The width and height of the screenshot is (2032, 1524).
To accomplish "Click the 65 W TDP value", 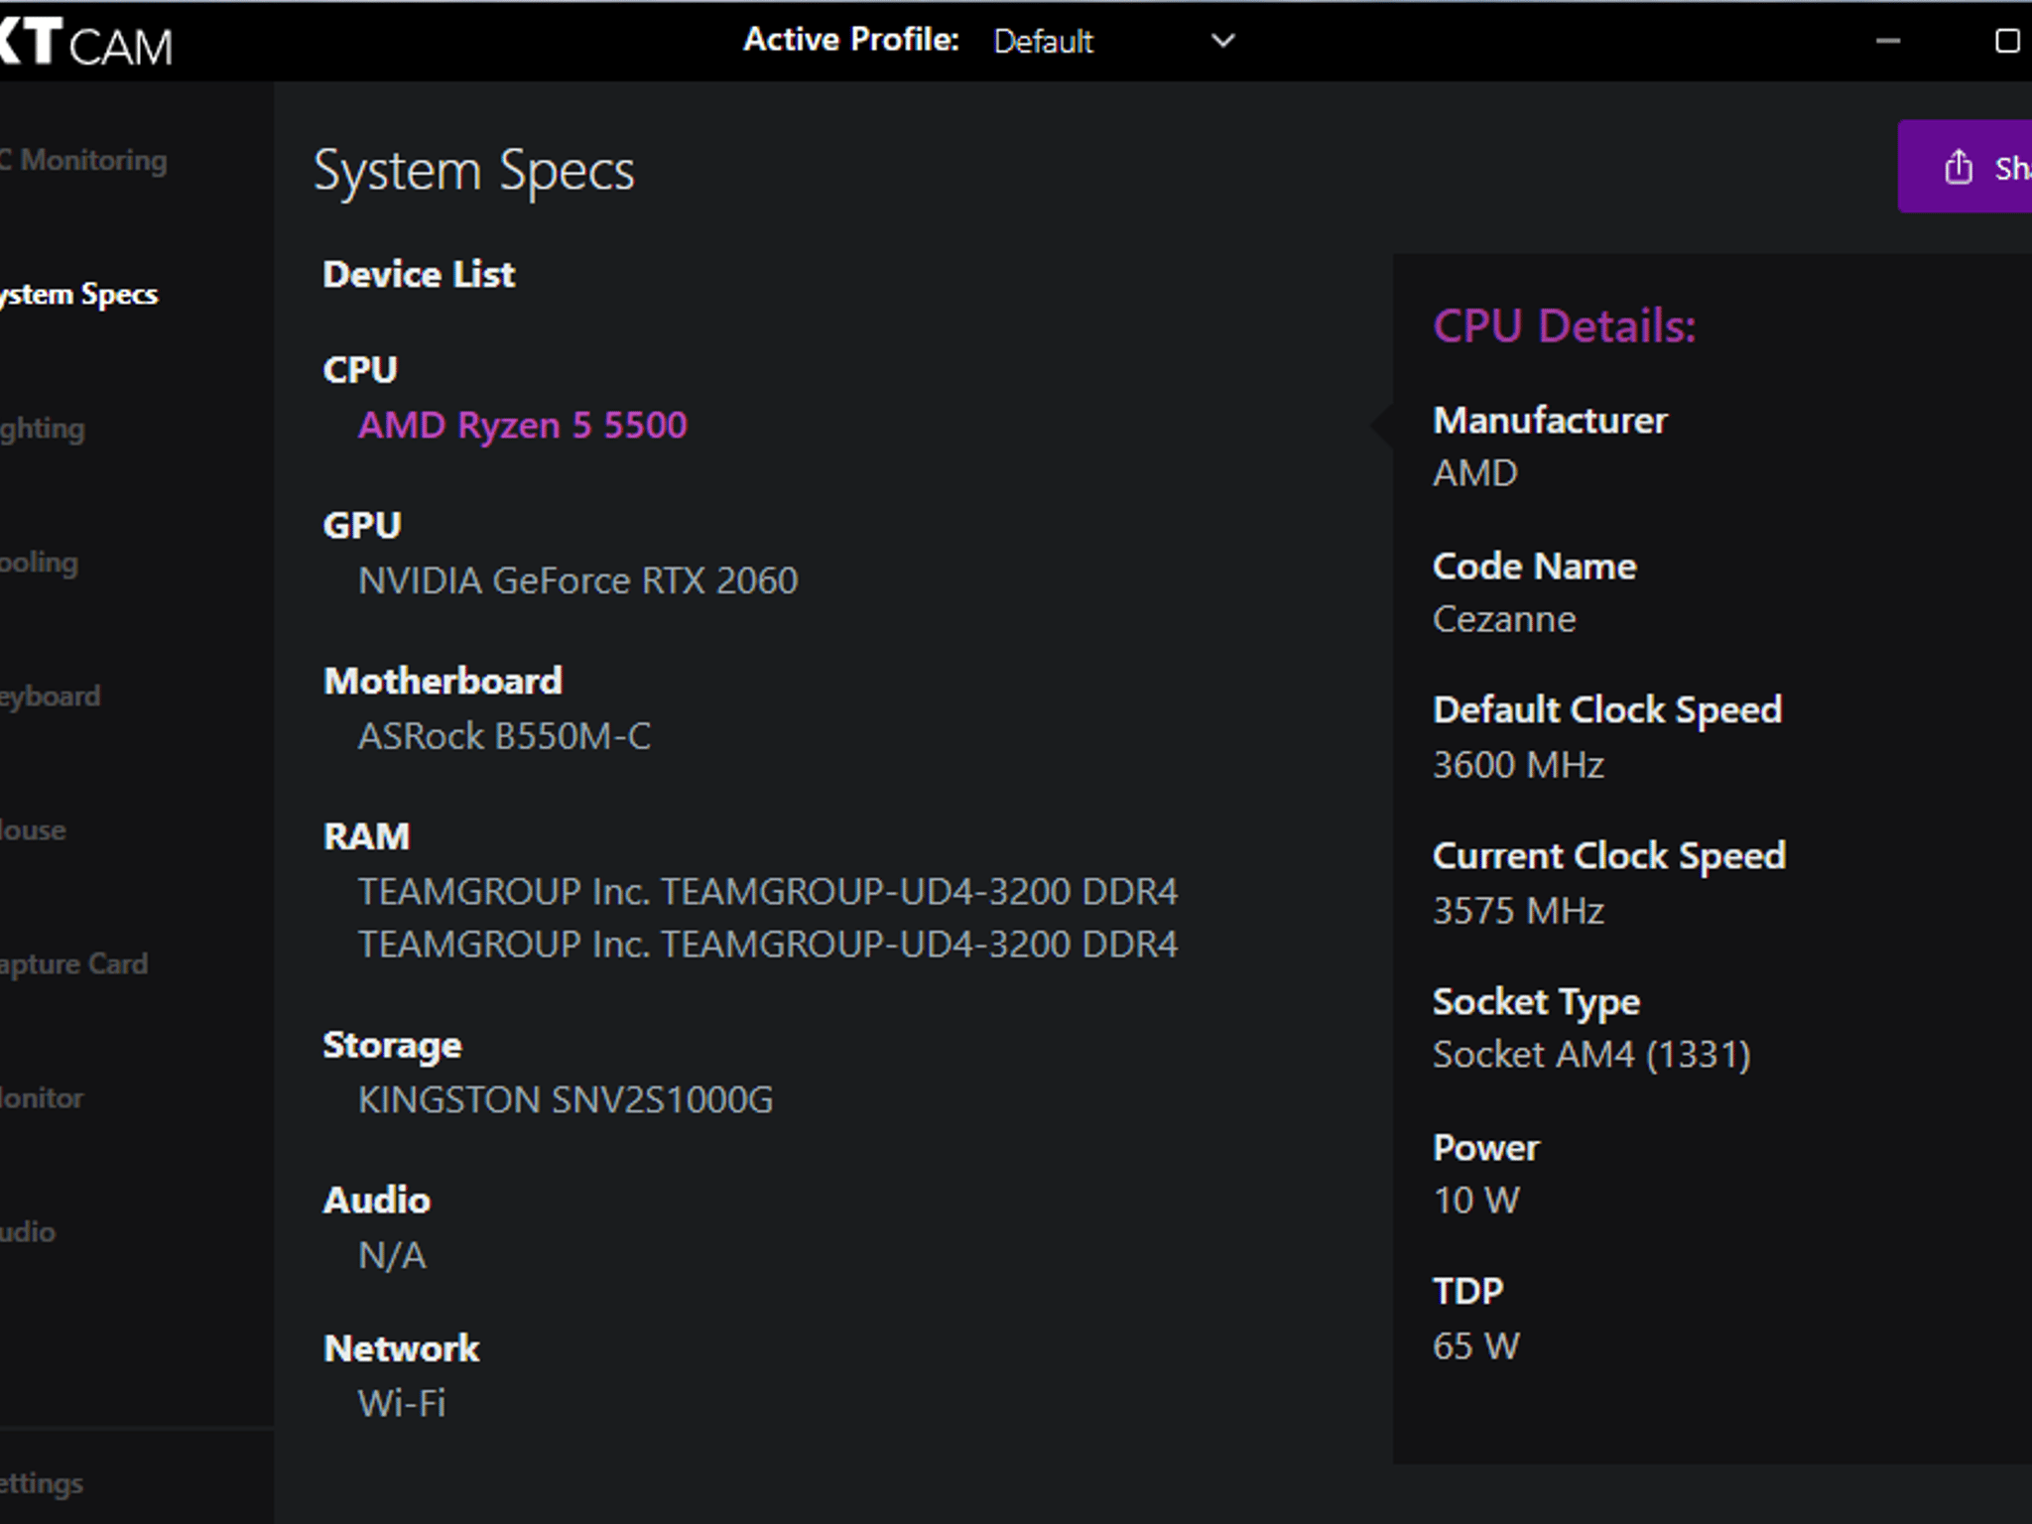I will click(1476, 1346).
